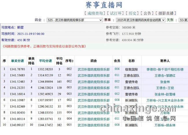The width and height of the screenshot is (188, 135).
Task: Click 武汉朴甜鸽竞翔俱乐部 in first row
Action: [93, 70]
